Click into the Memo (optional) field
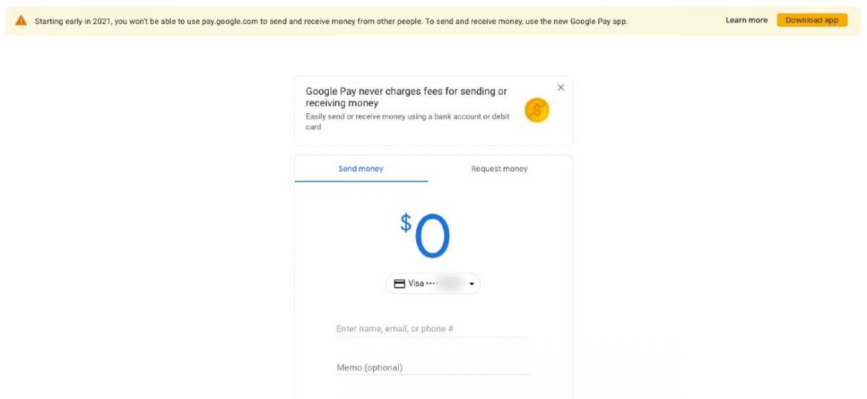This screenshot has width=867, height=399. click(x=433, y=368)
